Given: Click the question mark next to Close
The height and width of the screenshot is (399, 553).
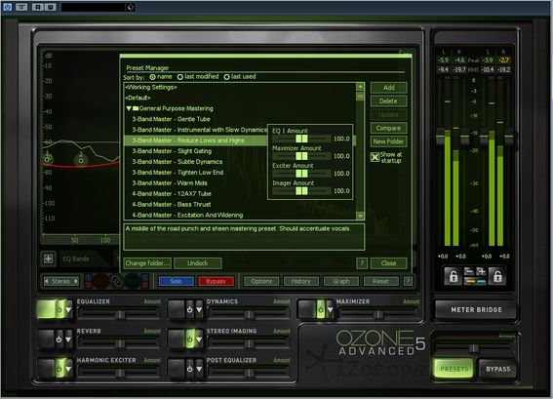Looking at the screenshot, I should [x=362, y=262].
